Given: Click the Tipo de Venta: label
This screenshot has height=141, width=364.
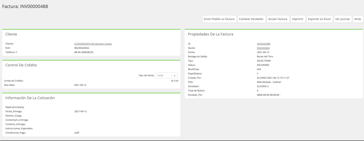Looking at the screenshot, I should click(146, 75).
